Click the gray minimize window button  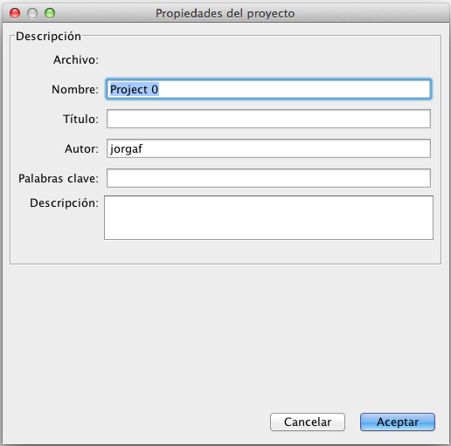click(32, 13)
